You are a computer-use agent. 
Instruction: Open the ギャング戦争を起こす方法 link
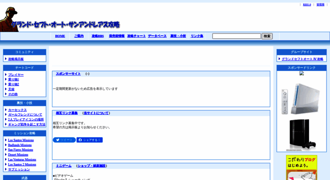click(26, 124)
